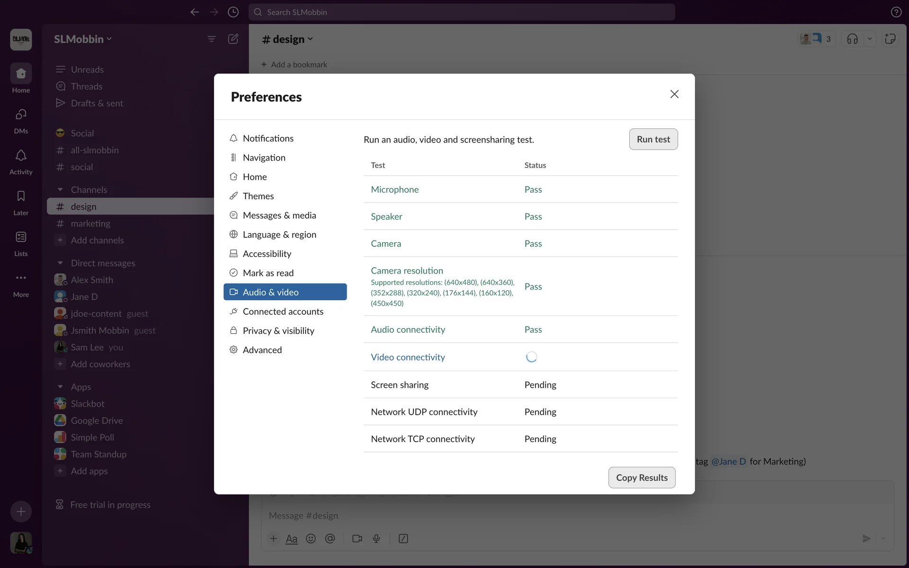This screenshot has height=568, width=909.
Task: Start a huddle with headphones icon
Action: 852,39
